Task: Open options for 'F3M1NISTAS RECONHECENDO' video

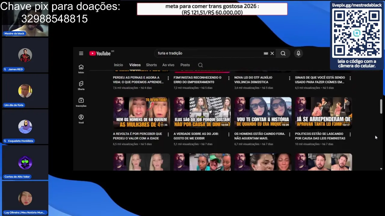Action: tap(229, 78)
